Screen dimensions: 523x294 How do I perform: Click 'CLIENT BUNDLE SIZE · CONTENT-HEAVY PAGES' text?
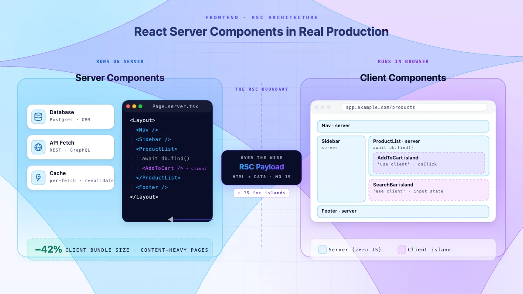coord(137,250)
